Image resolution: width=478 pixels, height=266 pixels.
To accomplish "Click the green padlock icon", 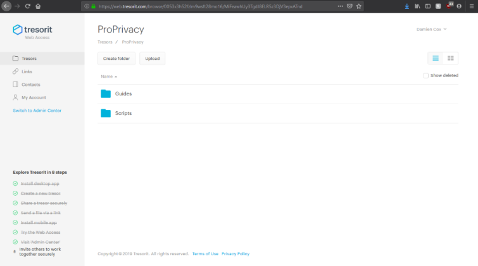I will click(94, 6).
